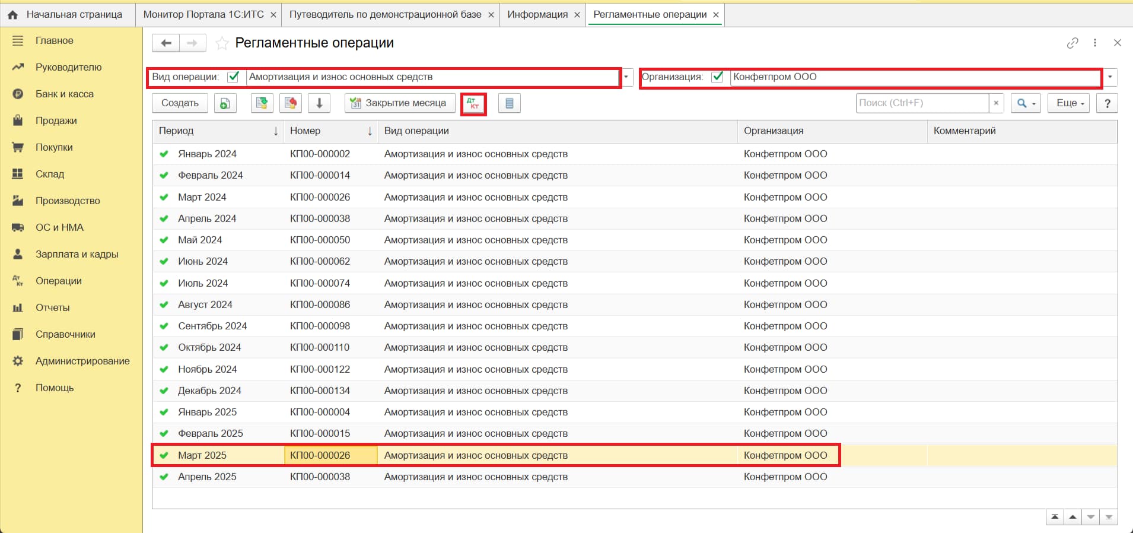Screen dimensions: 1133x533
Task: Click the unpost document icon with red arrow
Action: point(290,103)
